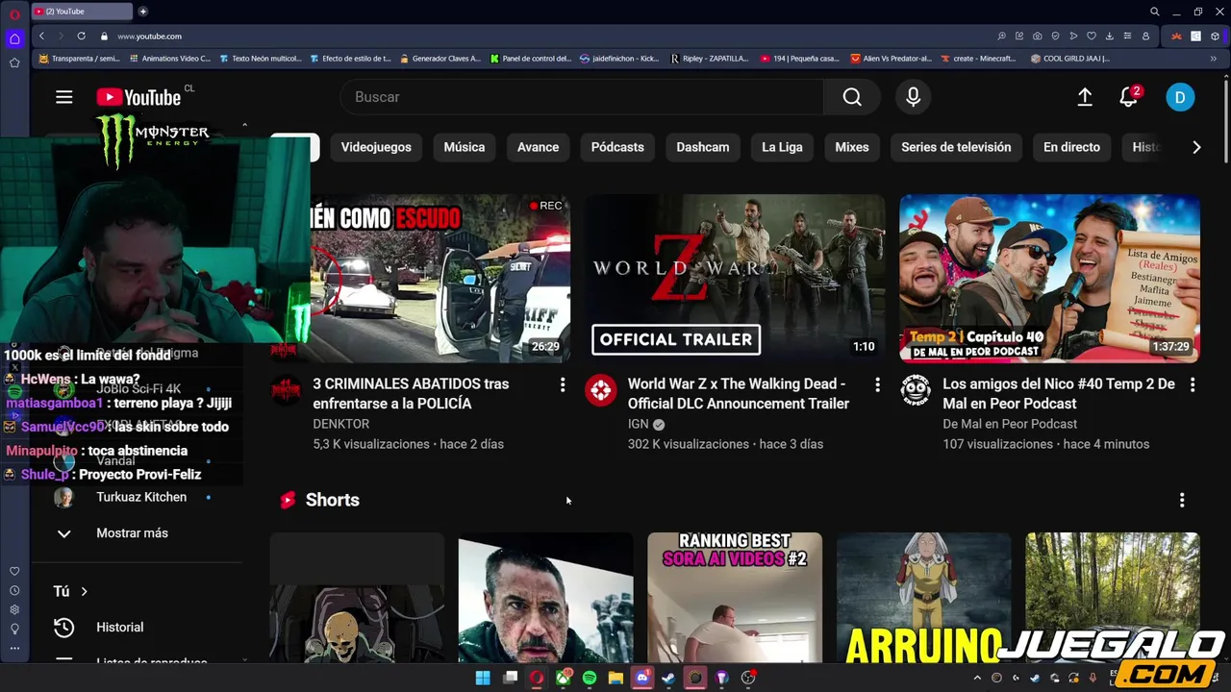
Task: Open '3 CRIMINALES ABATIDOS' video title
Action: 411,393
